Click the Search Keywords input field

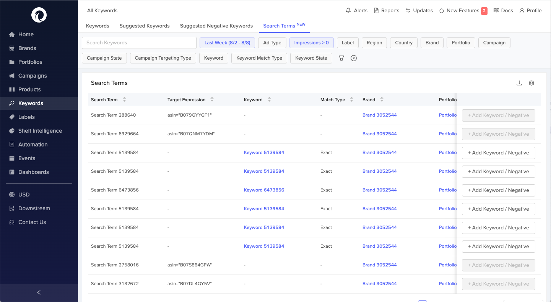coord(139,43)
